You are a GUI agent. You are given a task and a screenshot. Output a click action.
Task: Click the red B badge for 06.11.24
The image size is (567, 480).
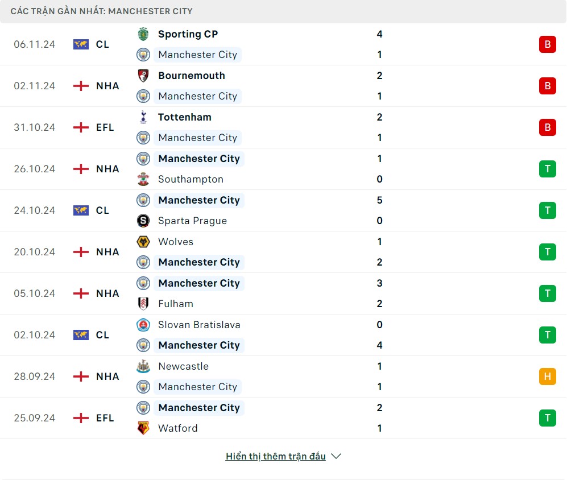[x=547, y=44]
